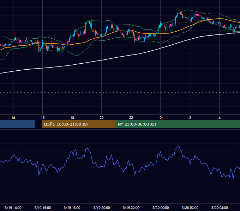The image size is (240, 211).
Task: Click the 3/20 04:00 date label
Action: [220, 207]
